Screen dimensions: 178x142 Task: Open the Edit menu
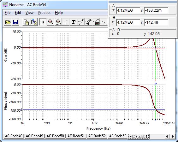[18, 13]
